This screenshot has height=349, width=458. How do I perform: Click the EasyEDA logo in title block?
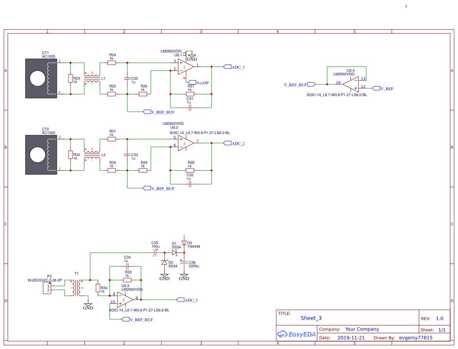click(x=297, y=334)
